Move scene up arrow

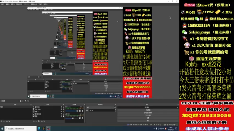pyautogui.click(x=7, y=121)
